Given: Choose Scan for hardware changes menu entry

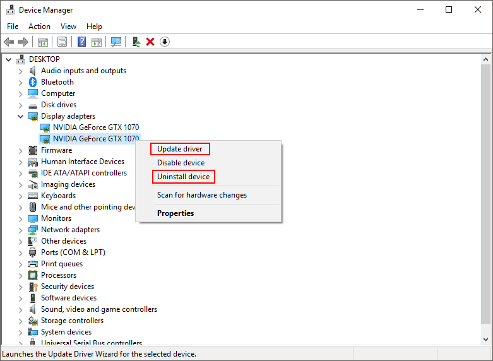Looking at the screenshot, I should click(209, 195).
